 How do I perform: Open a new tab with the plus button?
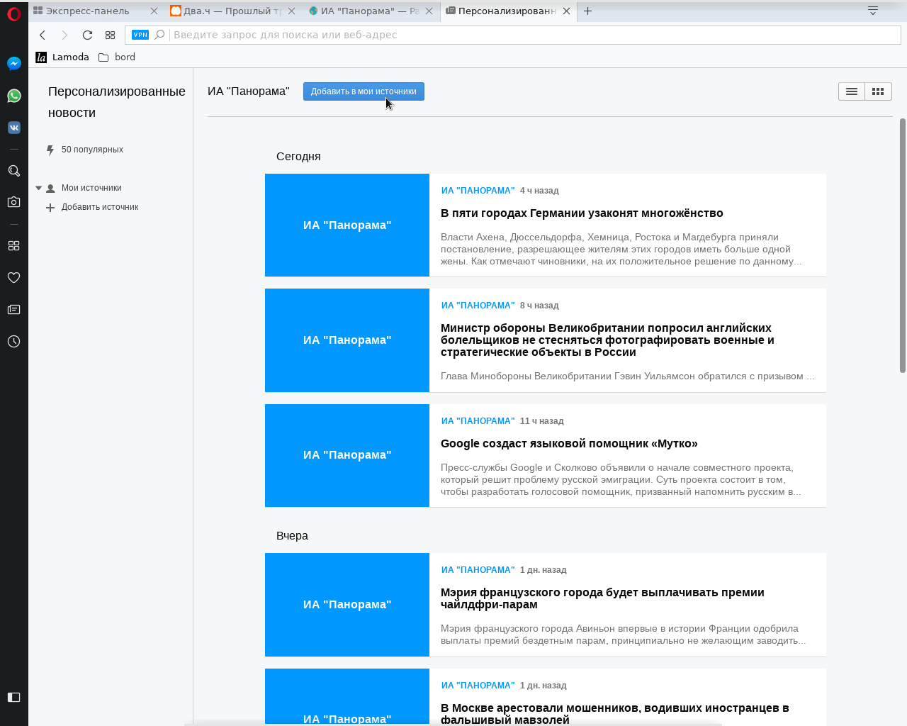[587, 11]
